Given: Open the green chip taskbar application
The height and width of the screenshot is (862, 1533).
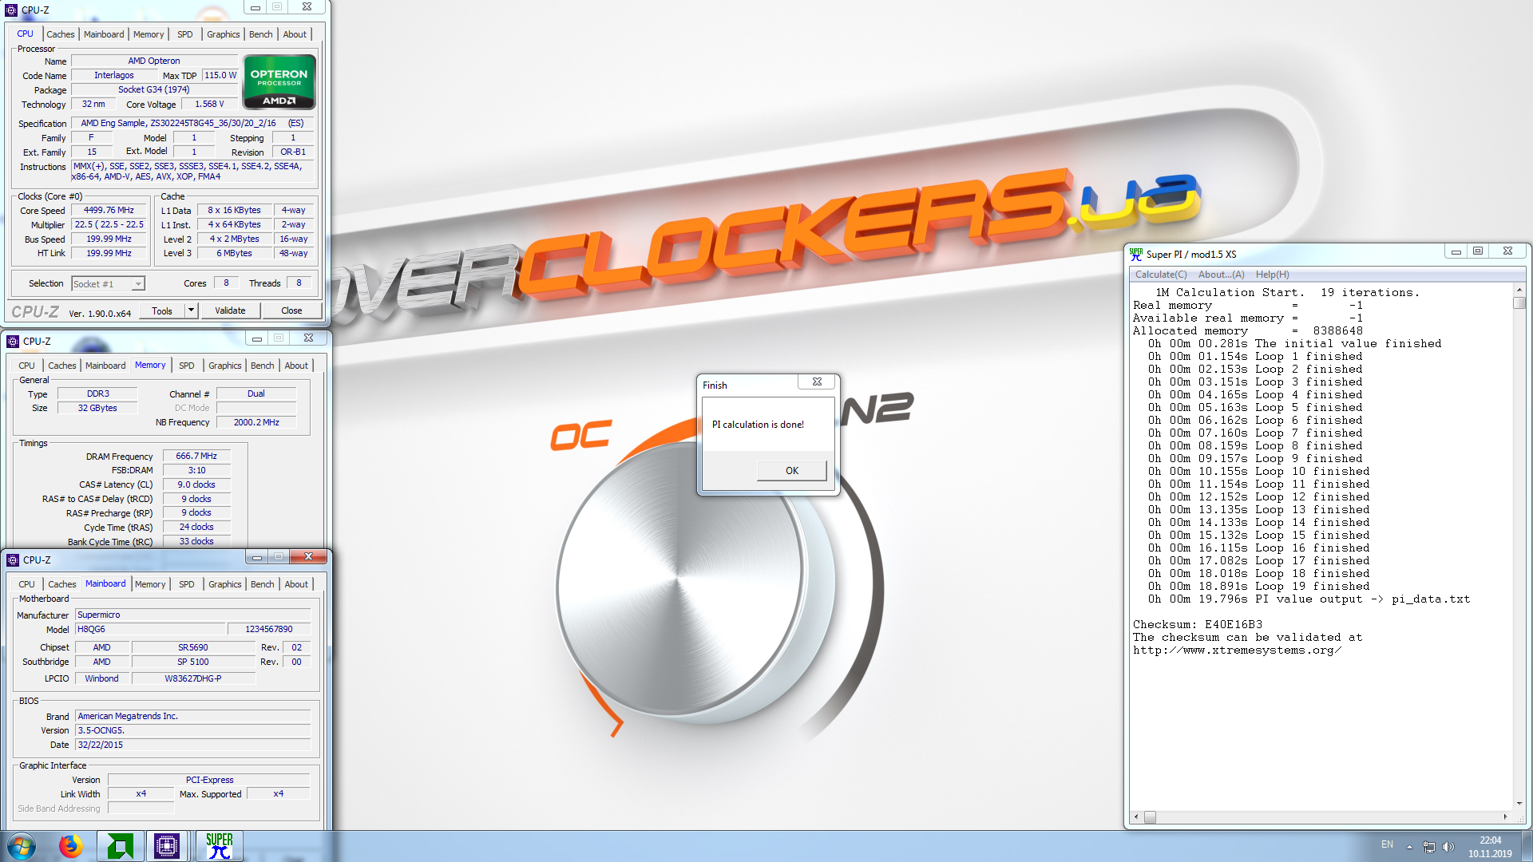Looking at the screenshot, I should point(120,846).
